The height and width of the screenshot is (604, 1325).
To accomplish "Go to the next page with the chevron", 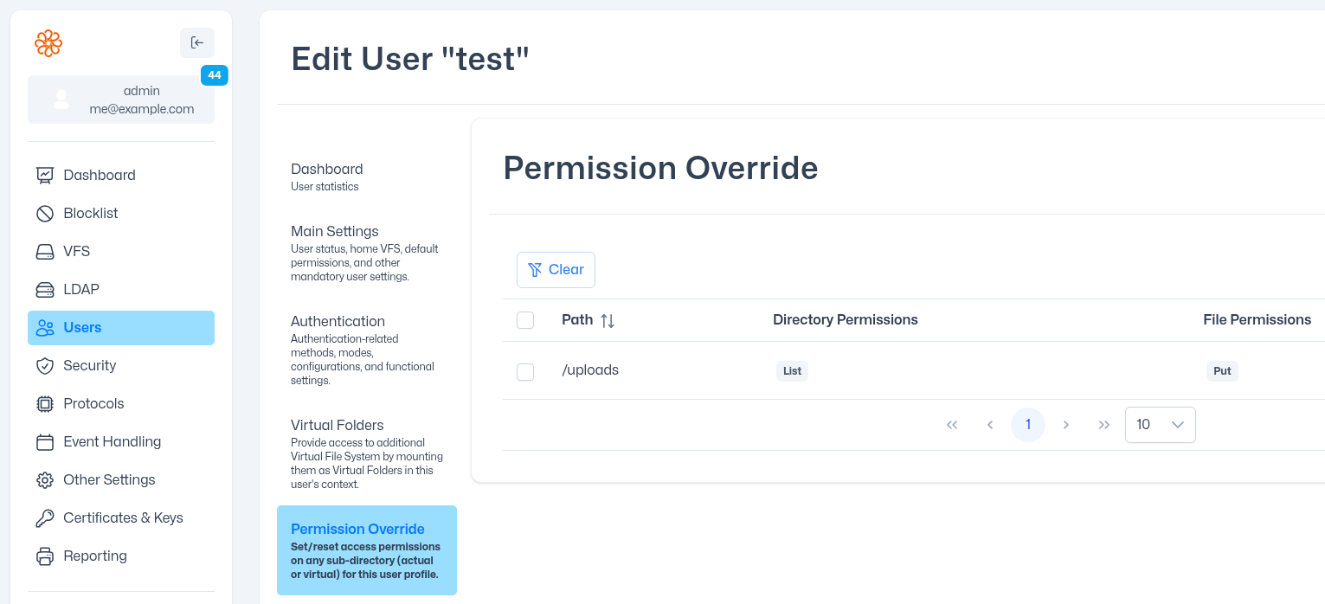I will (x=1066, y=425).
